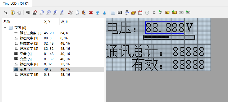This screenshot has width=228, height=102.
Task: Collapse the 页面 [0] tree node
Action: click(5, 28)
